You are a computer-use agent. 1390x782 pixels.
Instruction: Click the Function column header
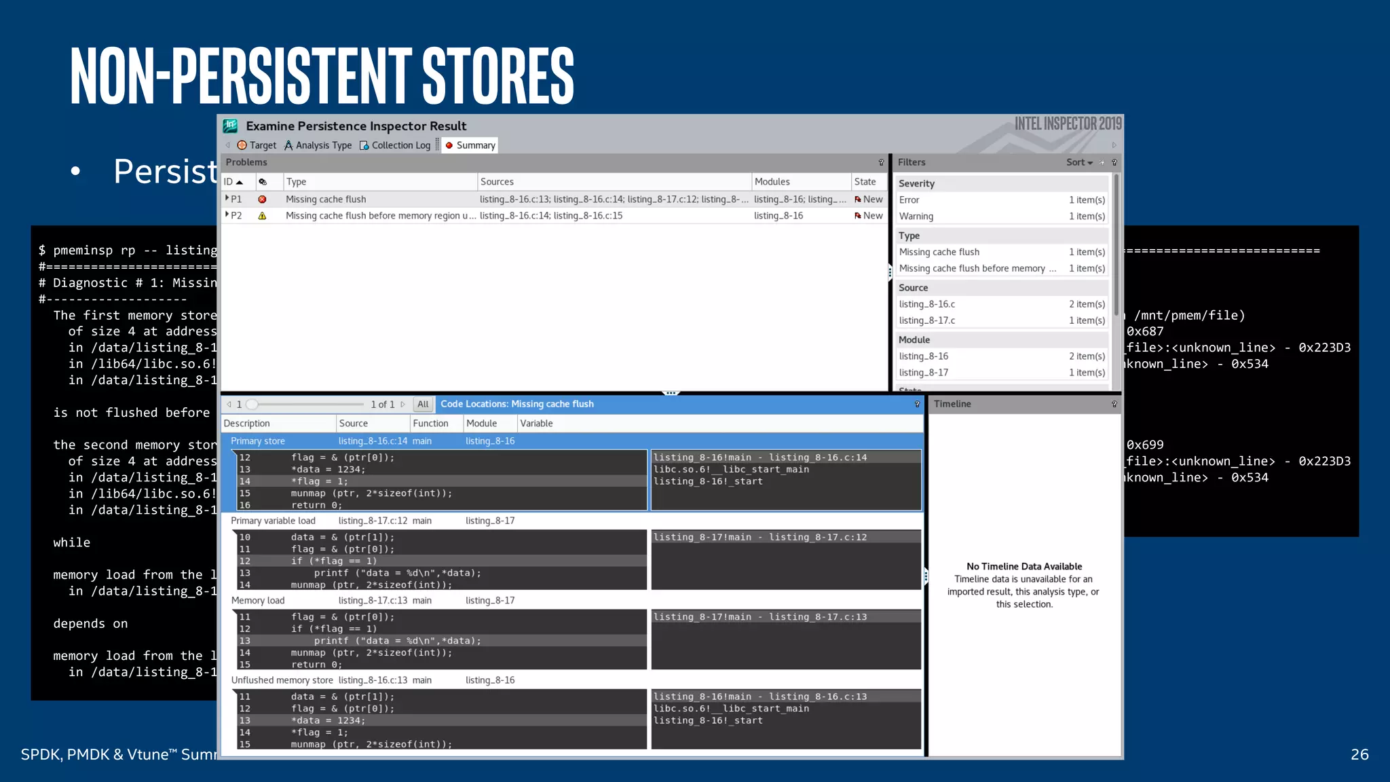pyautogui.click(x=437, y=424)
